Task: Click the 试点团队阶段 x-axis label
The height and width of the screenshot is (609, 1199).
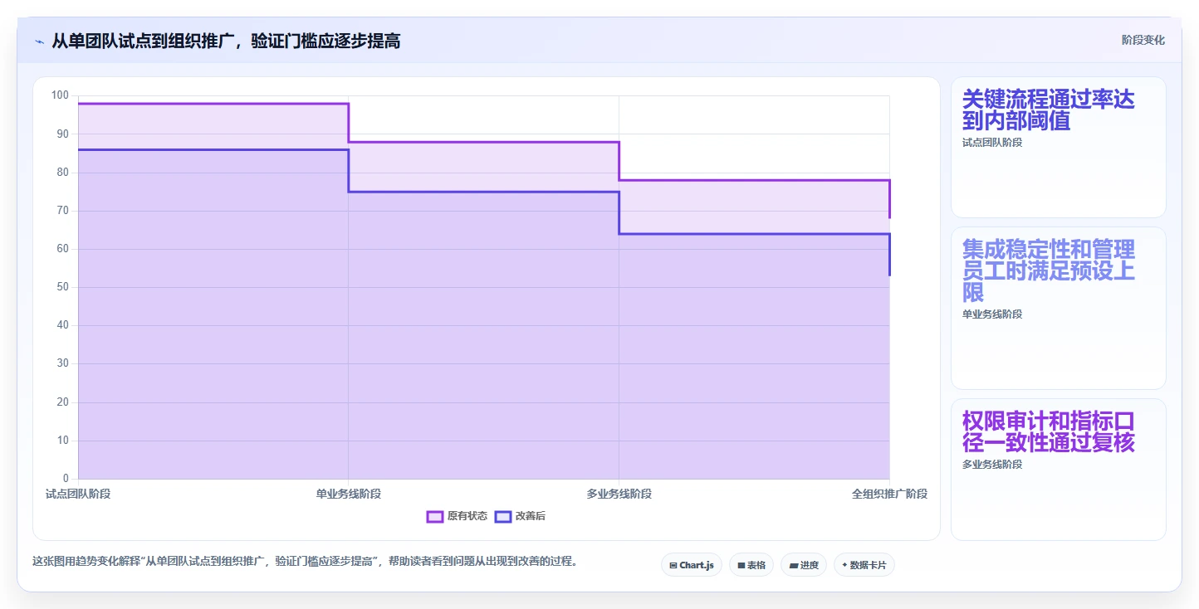Action: (78, 494)
